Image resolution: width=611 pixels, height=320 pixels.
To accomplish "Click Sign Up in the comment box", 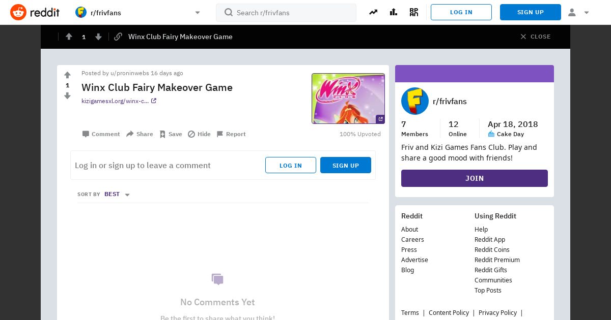I will (x=346, y=165).
